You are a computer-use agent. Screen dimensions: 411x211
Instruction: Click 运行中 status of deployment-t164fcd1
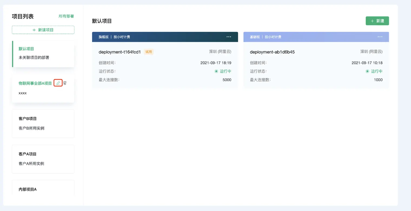[x=223, y=71]
